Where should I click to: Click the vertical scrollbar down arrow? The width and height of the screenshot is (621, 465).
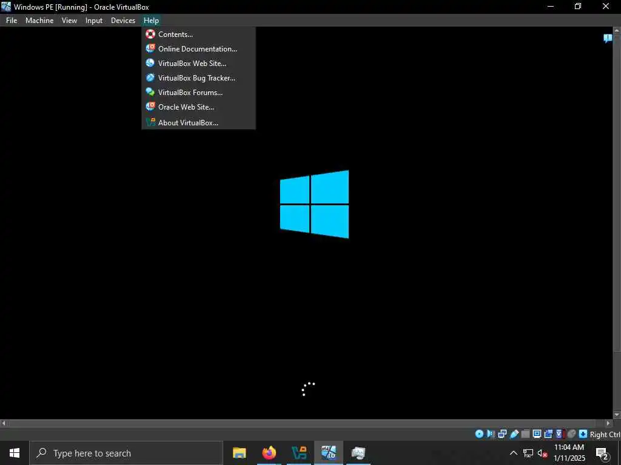click(617, 415)
